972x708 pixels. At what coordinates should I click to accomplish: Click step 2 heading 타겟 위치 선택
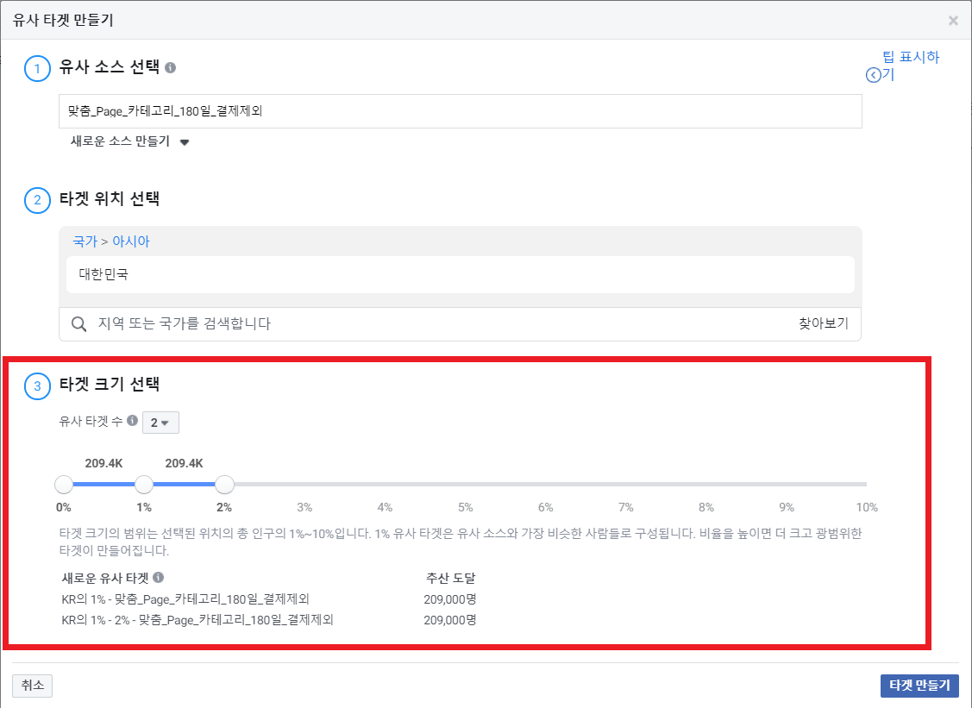tap(109, 198)
